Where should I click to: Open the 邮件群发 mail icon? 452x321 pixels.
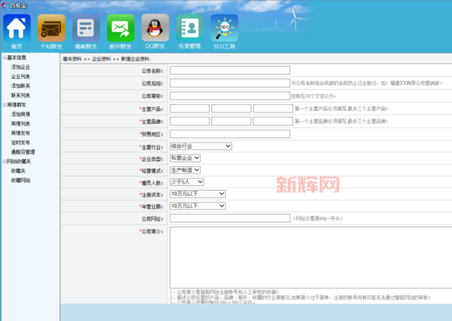tap(121, 28)
